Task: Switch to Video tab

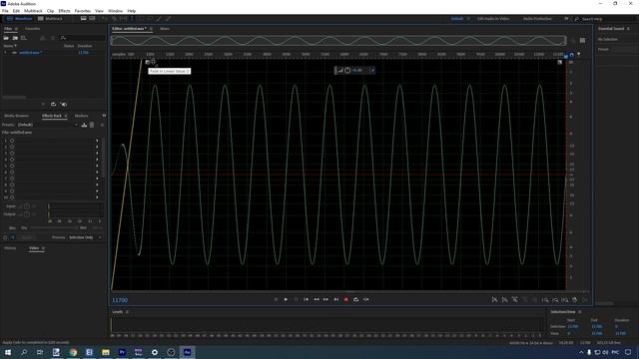Action: point(34,248)
